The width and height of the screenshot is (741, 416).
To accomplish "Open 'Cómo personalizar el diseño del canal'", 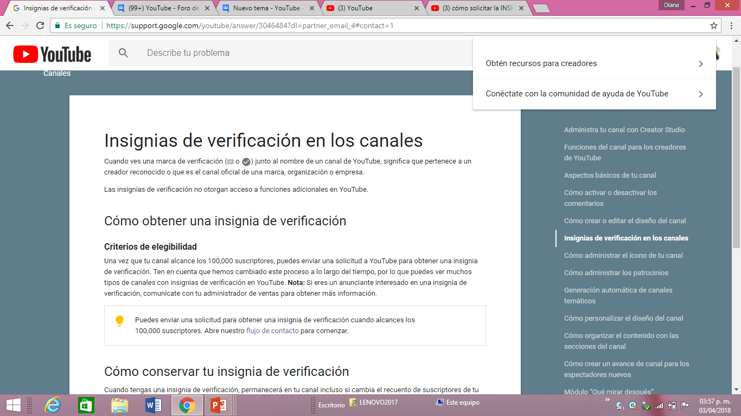I will tap(624, 318).
